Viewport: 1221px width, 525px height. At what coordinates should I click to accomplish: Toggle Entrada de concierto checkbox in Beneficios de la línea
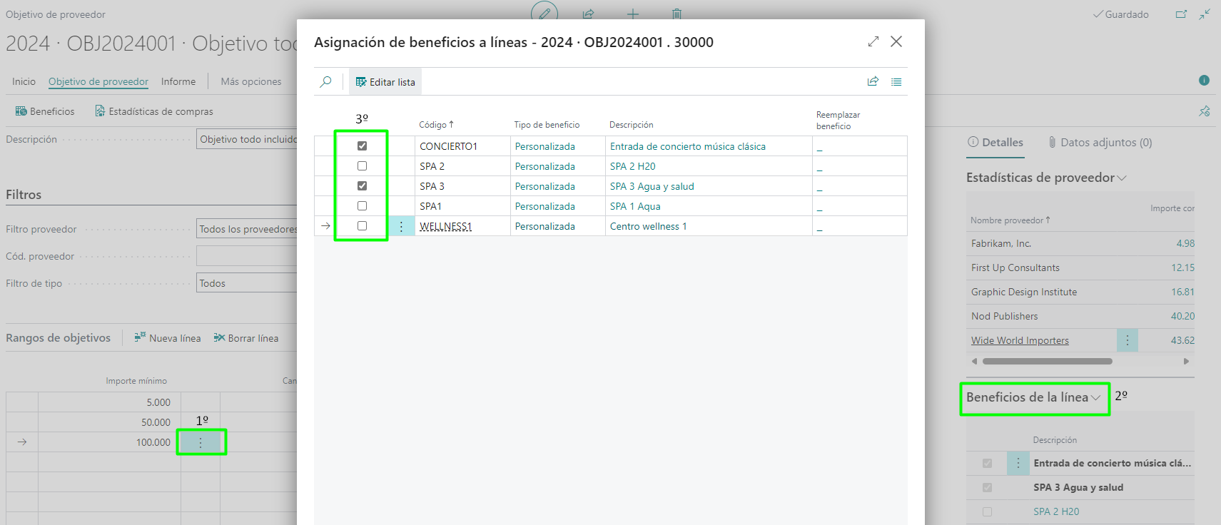(x=987, y=464)
